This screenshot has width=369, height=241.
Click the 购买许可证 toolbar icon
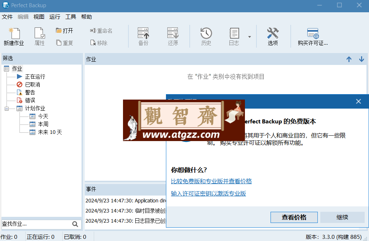click(x=313, y=36)
